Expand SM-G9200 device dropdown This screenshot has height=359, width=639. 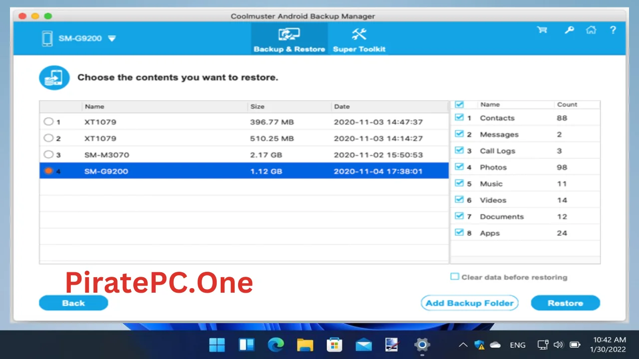[x=112, y=38]
